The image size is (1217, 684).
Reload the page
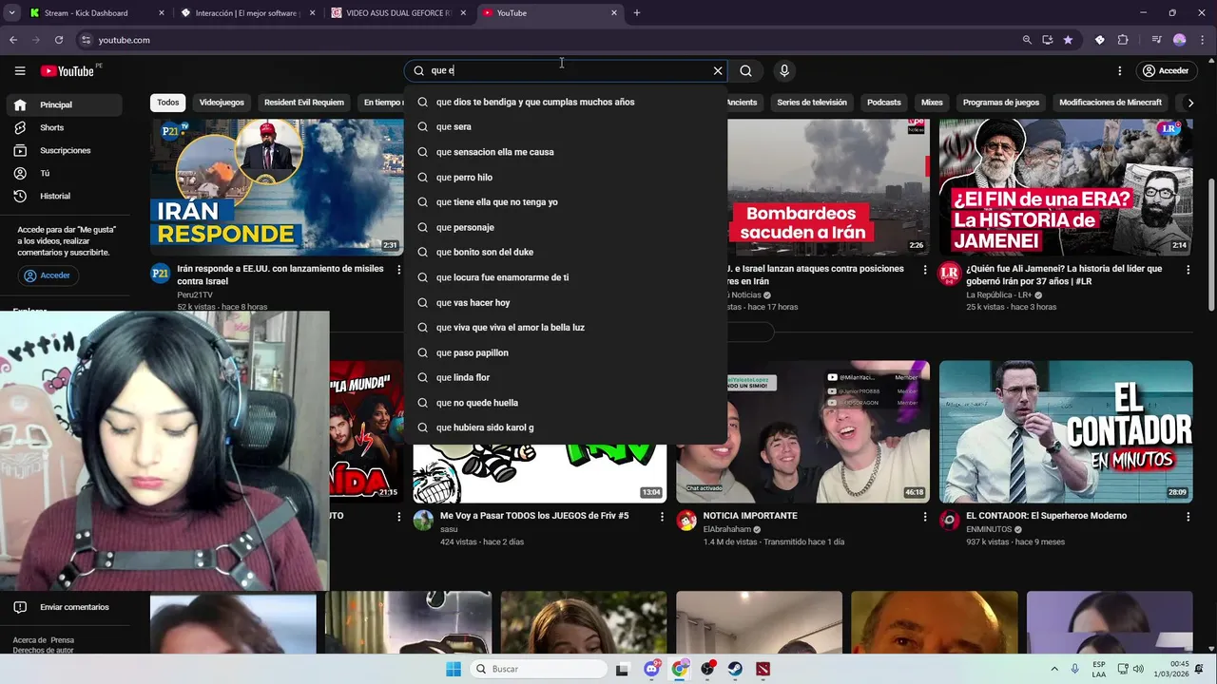59,40
